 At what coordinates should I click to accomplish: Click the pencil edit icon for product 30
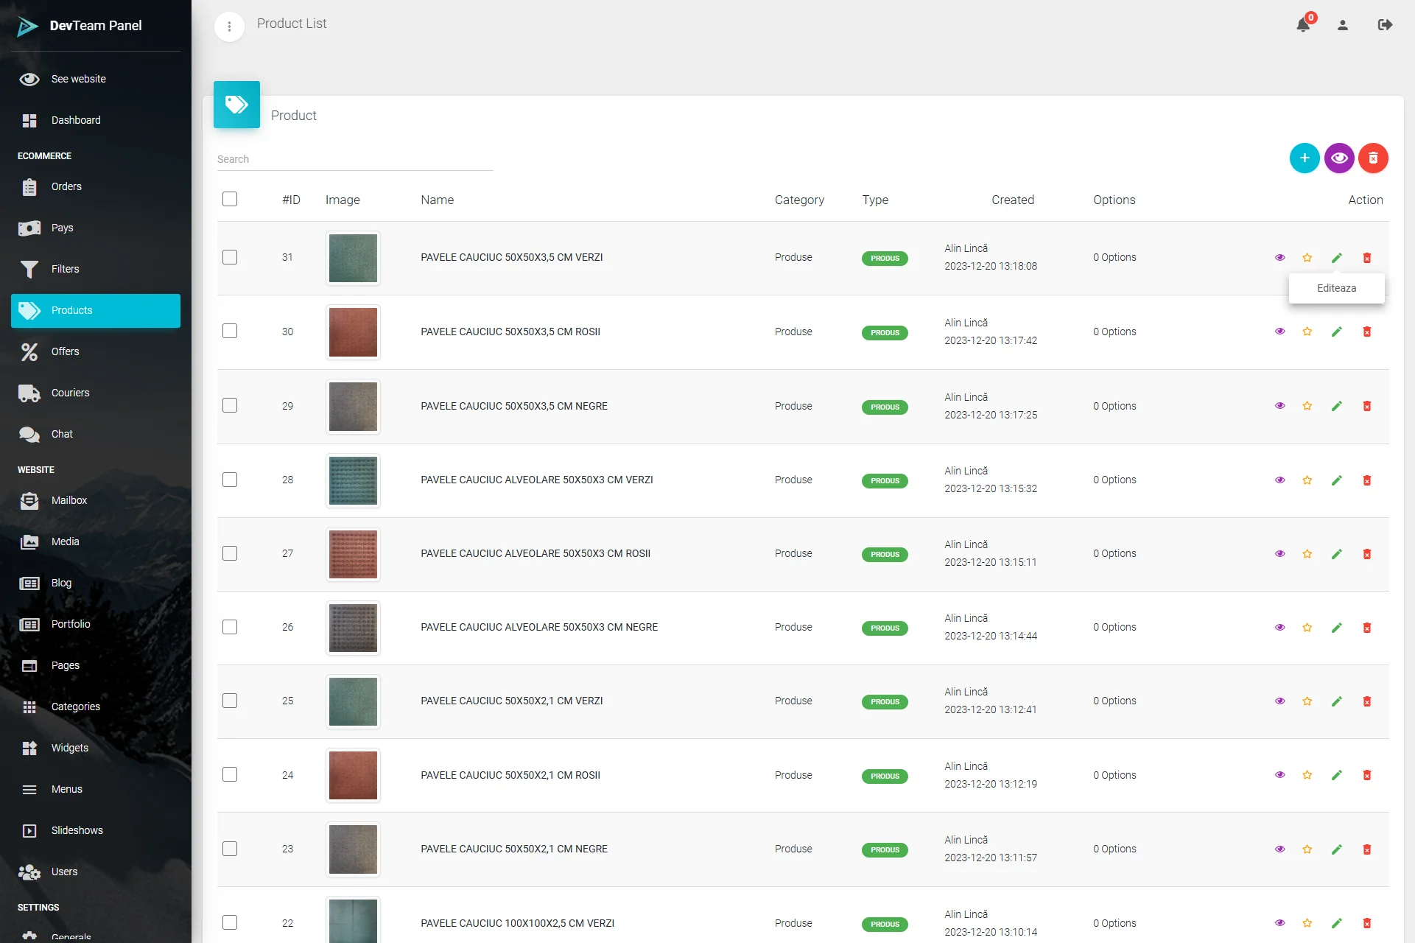tap(1337, 332)
